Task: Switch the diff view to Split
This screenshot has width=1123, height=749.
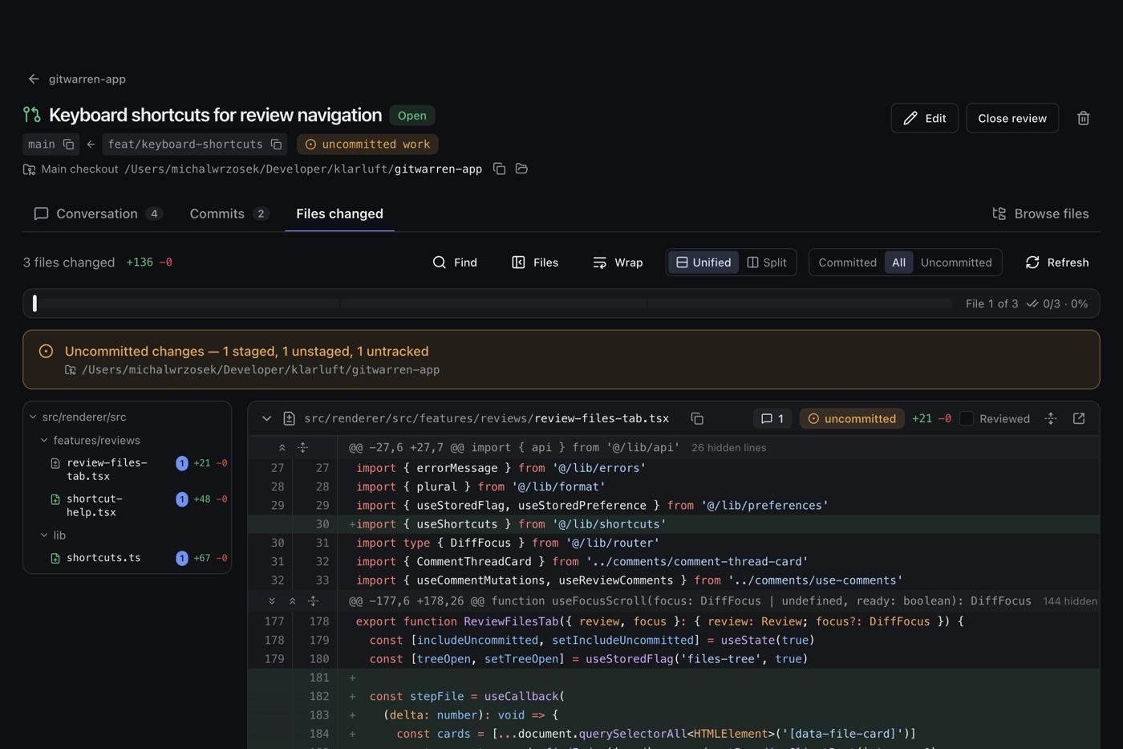Action: 767,263
